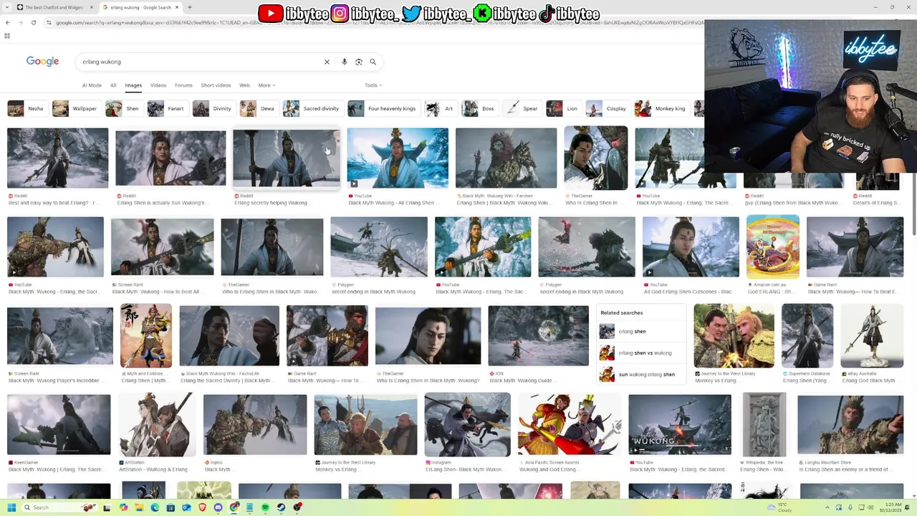The width and height of the screenshot is (917, 516).
Task: Switch to the Forums tab
Action: (x=183, y=85)
